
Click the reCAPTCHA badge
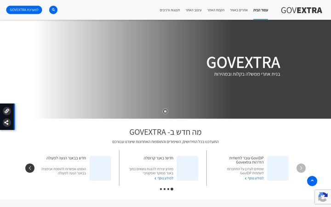point(323,197)
